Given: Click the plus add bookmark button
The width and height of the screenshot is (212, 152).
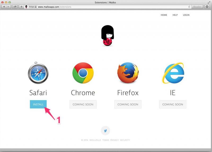Looking at the screenshot, I should [21, 7].
